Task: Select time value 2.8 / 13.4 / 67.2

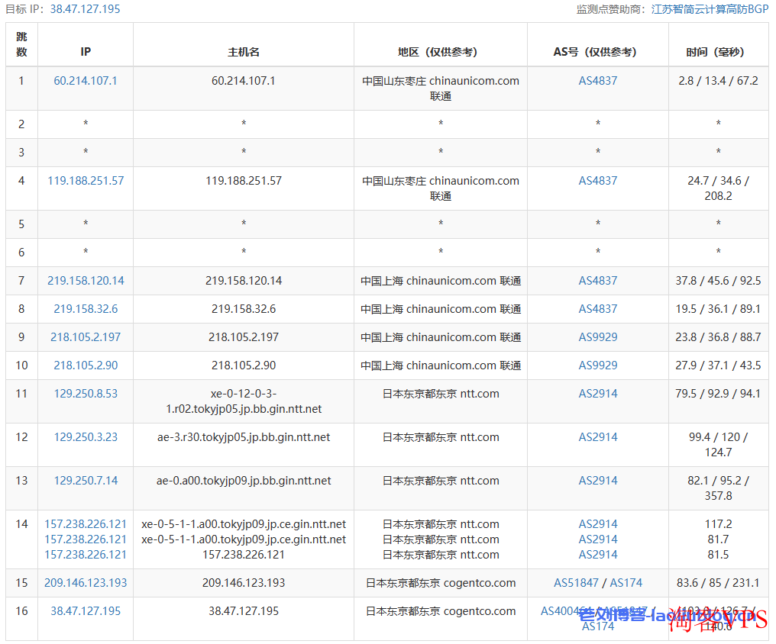Action: 718,81
